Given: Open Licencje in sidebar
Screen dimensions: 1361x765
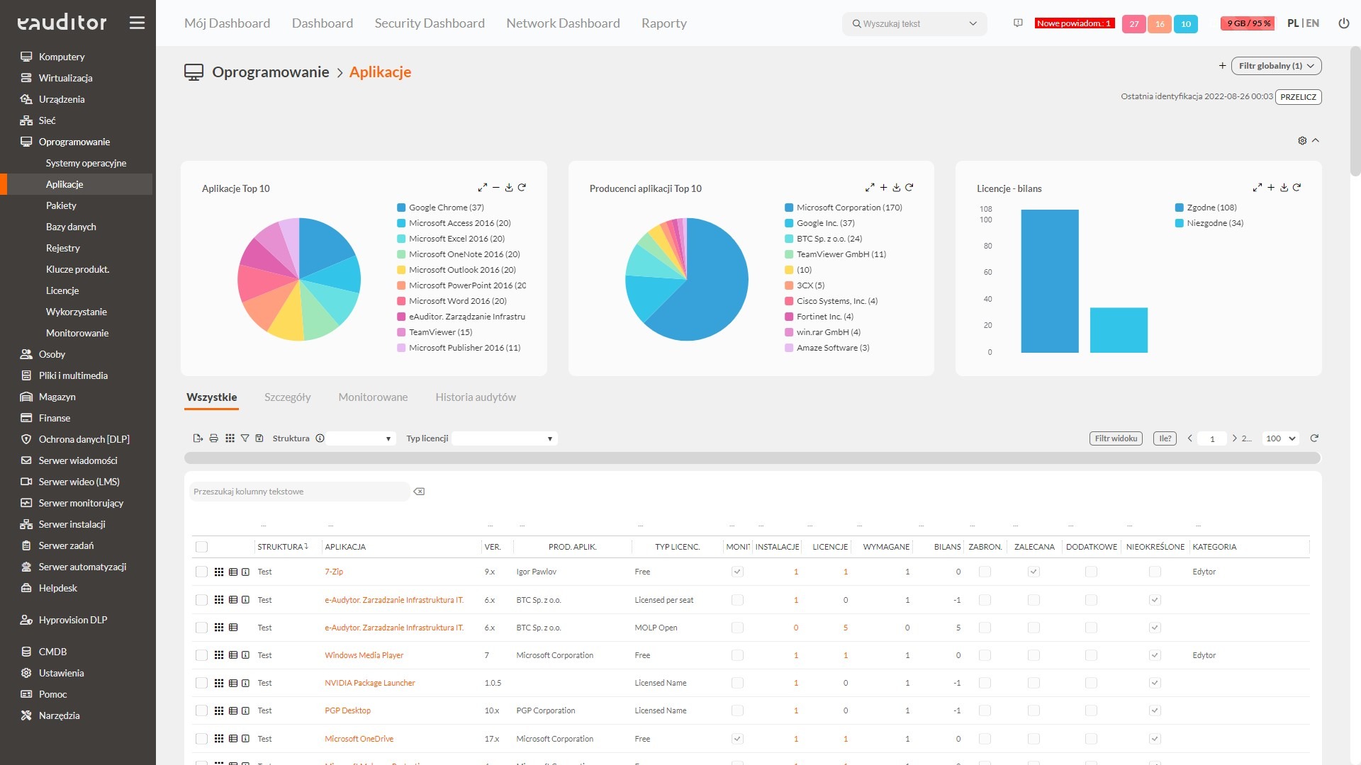Looking at the screenshot, I should click(62, 290).
